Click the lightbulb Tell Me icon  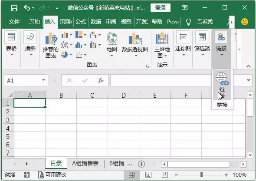(188, 22)
